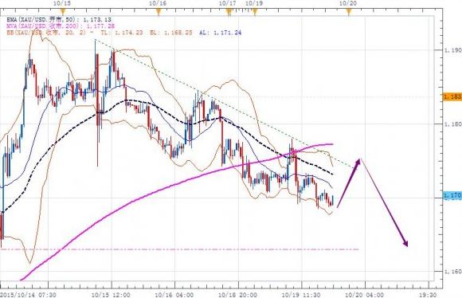Click the 10/20 04:00 time label
The width and height of the screenshot is (462, 298).
click(365, 295)
